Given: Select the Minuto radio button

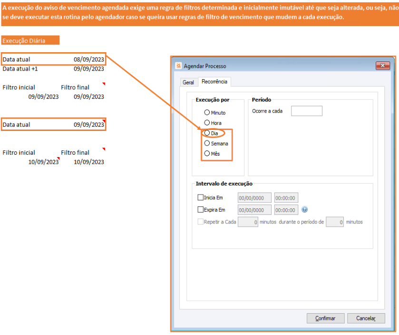Looking at the screenshot, I should click(x=207, y=112).
